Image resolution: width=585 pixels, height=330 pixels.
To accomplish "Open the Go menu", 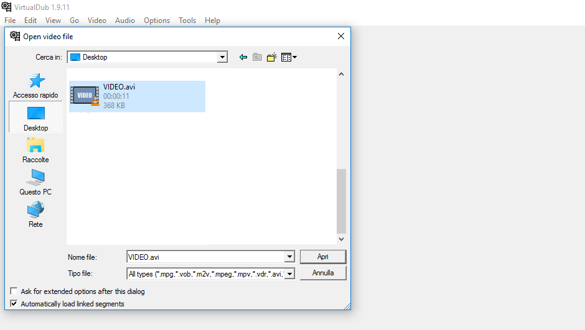I will coord(74,20).
